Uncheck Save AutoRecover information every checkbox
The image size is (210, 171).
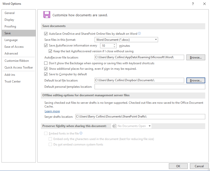(x=46, y=45)
